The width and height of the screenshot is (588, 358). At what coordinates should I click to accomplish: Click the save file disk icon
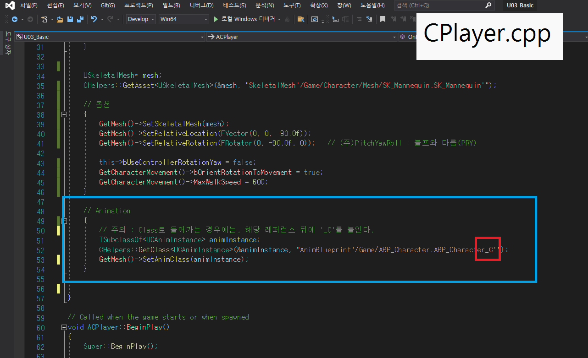click(x=70, y=19)
